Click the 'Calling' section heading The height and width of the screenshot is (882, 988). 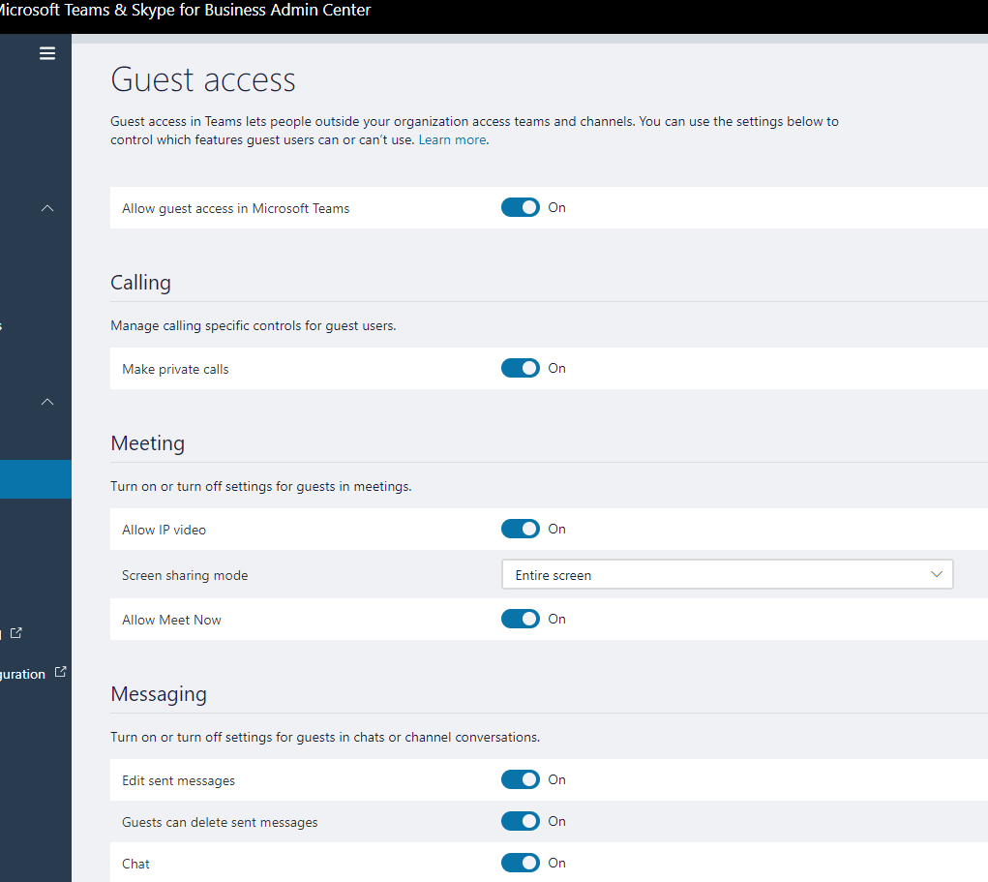[x=140, y=283]
